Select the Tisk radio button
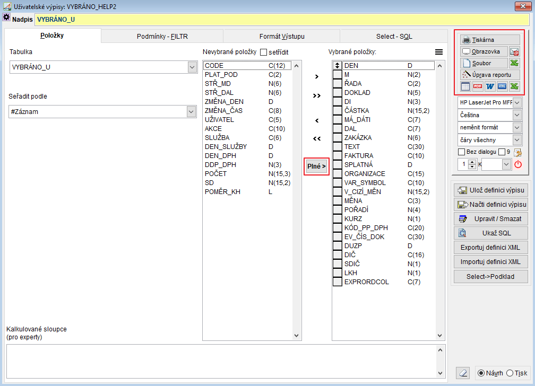Viewport: 535px width, 386px height. tap(510, 373)
